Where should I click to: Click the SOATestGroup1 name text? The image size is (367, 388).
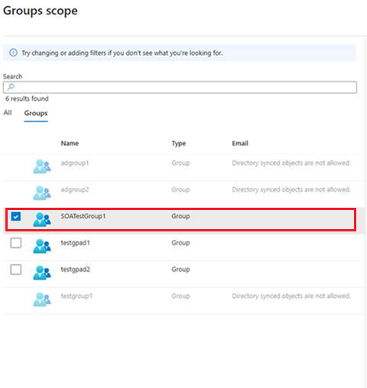pos(83,216)
